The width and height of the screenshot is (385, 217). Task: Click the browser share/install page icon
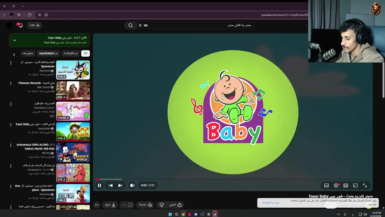[x=46, y=15]
